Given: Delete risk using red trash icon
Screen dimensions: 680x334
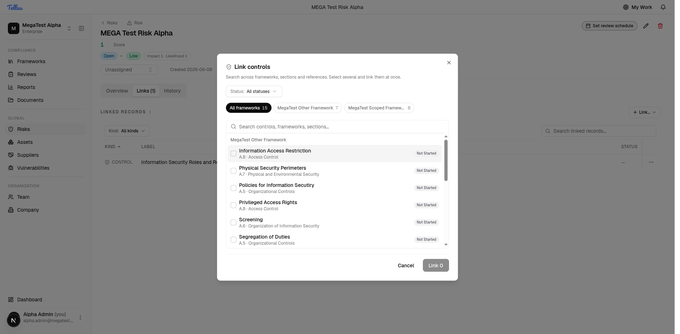Looking at the screenshot, I should [x=660, y=26].
